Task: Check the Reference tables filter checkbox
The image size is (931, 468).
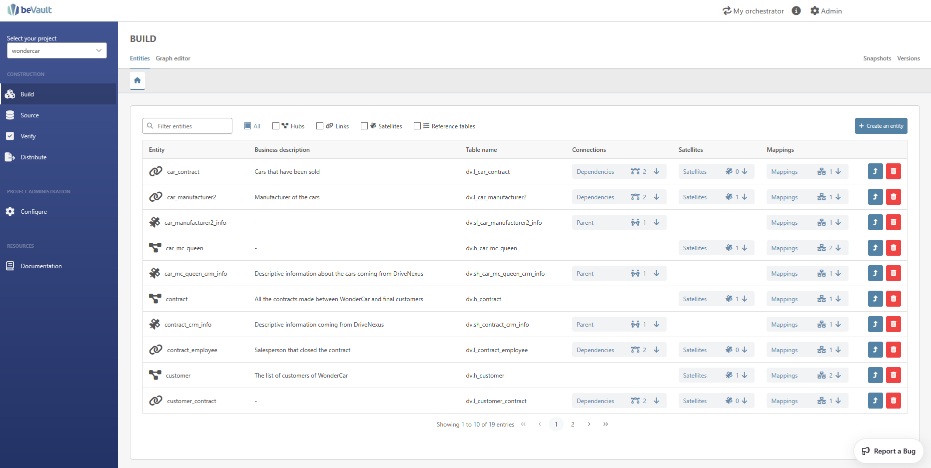Action: tap(417, 126)
